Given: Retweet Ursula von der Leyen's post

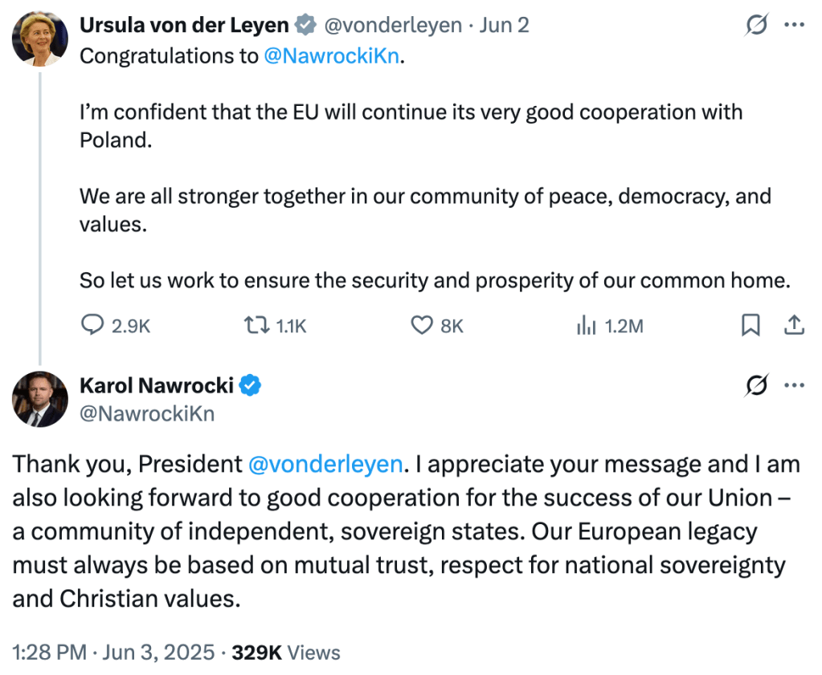Looking at the screenshot, I should point(255,325).
